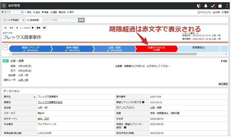This screenshot has height=140, width=235.
Task: Select the 要望ヒアリング process step
Action: [x=30, y=49]
